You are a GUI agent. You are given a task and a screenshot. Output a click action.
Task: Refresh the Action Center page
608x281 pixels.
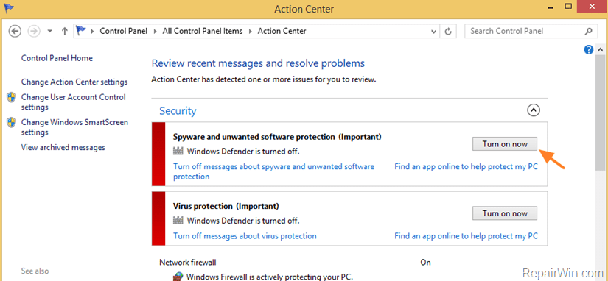(448, 32)
